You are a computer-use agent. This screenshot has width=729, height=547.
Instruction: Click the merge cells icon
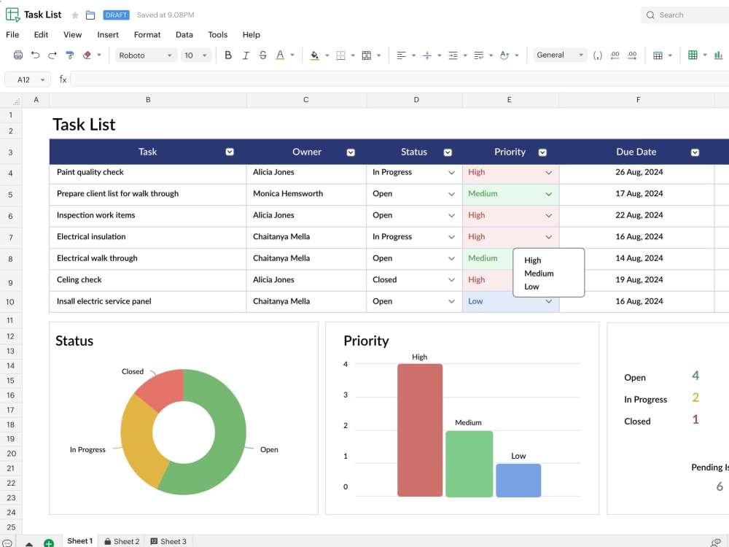[x=367, y=55]
